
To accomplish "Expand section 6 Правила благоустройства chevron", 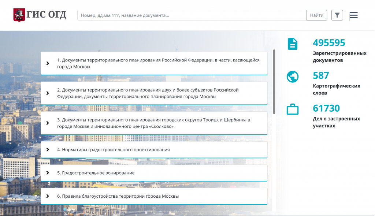I will click(x=48, y=196).
